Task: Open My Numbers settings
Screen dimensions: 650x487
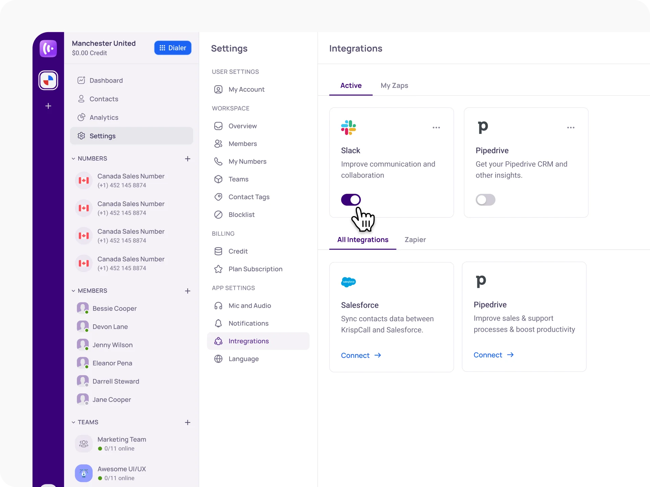Action: click(258, 161)
